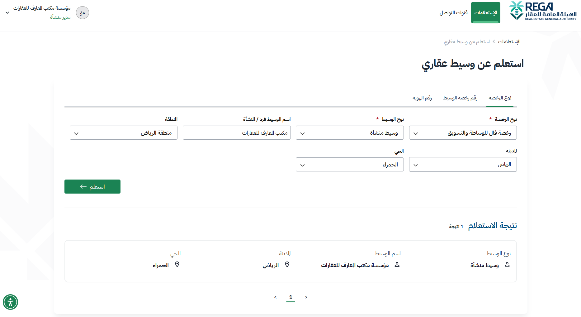This screenshot has width=581, height=317.
Task: Switch to the رقم رخصة الوسيط tab
Action: (460, 98)
